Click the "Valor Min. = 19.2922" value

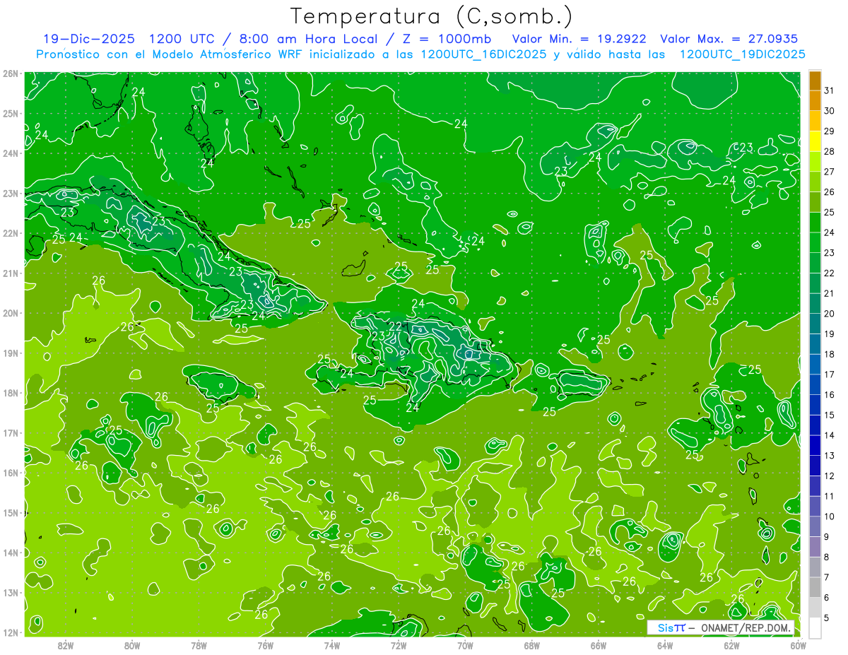point(580,38)
